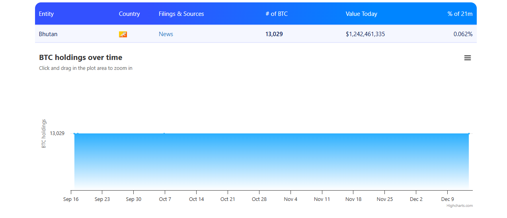Select the 0.062% cell
The height and width of the screenshot is (218, 507).
[x=463, y=34]
